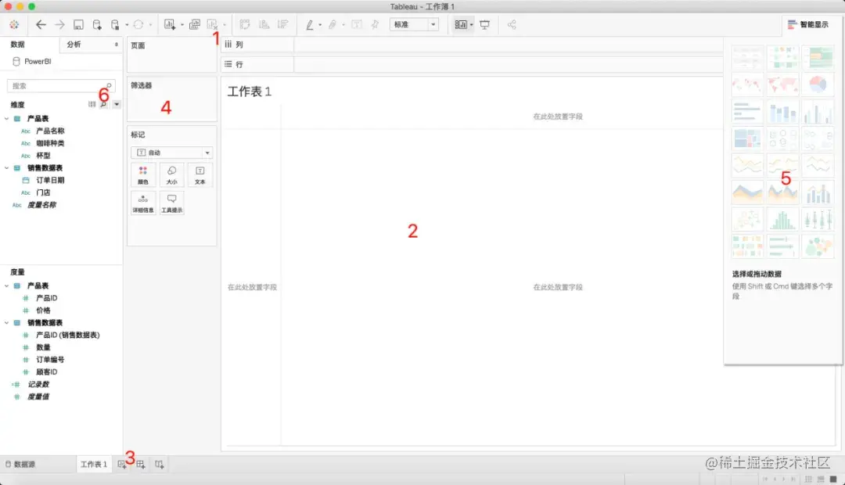Swap rows and columns icon
This screenshot has height=485, width=845.
(245, 24)
